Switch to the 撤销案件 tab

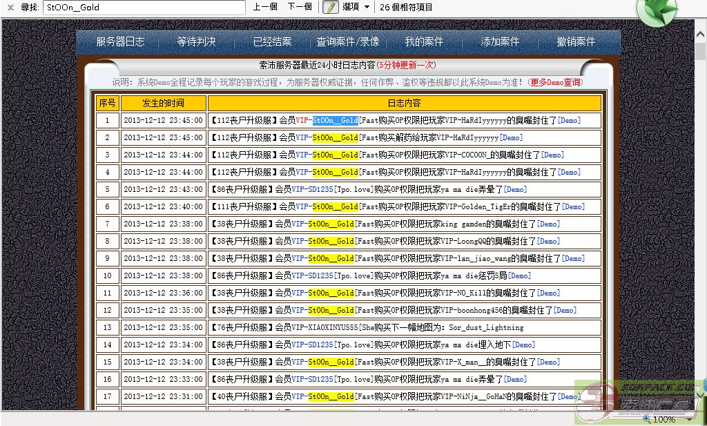pyautogui.click(x=576, y=41)
